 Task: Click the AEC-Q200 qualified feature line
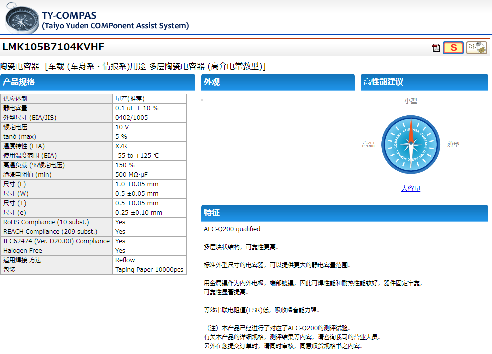232,229
